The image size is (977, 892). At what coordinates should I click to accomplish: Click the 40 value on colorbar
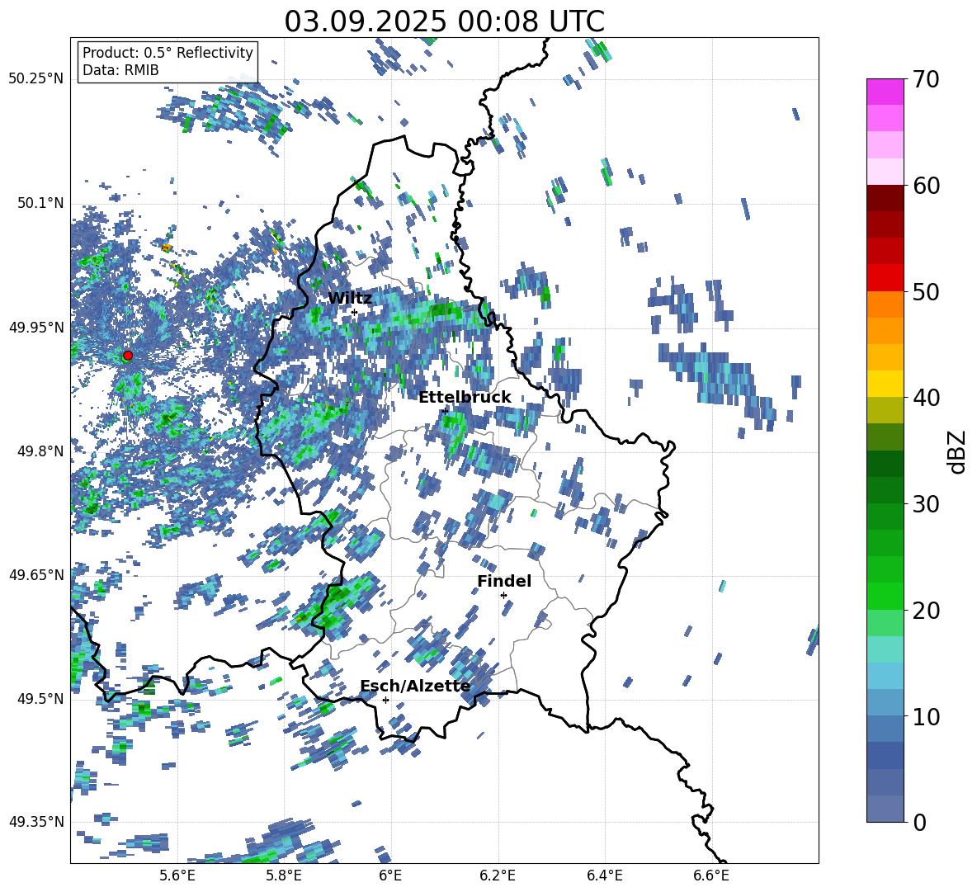[x=926, y=398]
